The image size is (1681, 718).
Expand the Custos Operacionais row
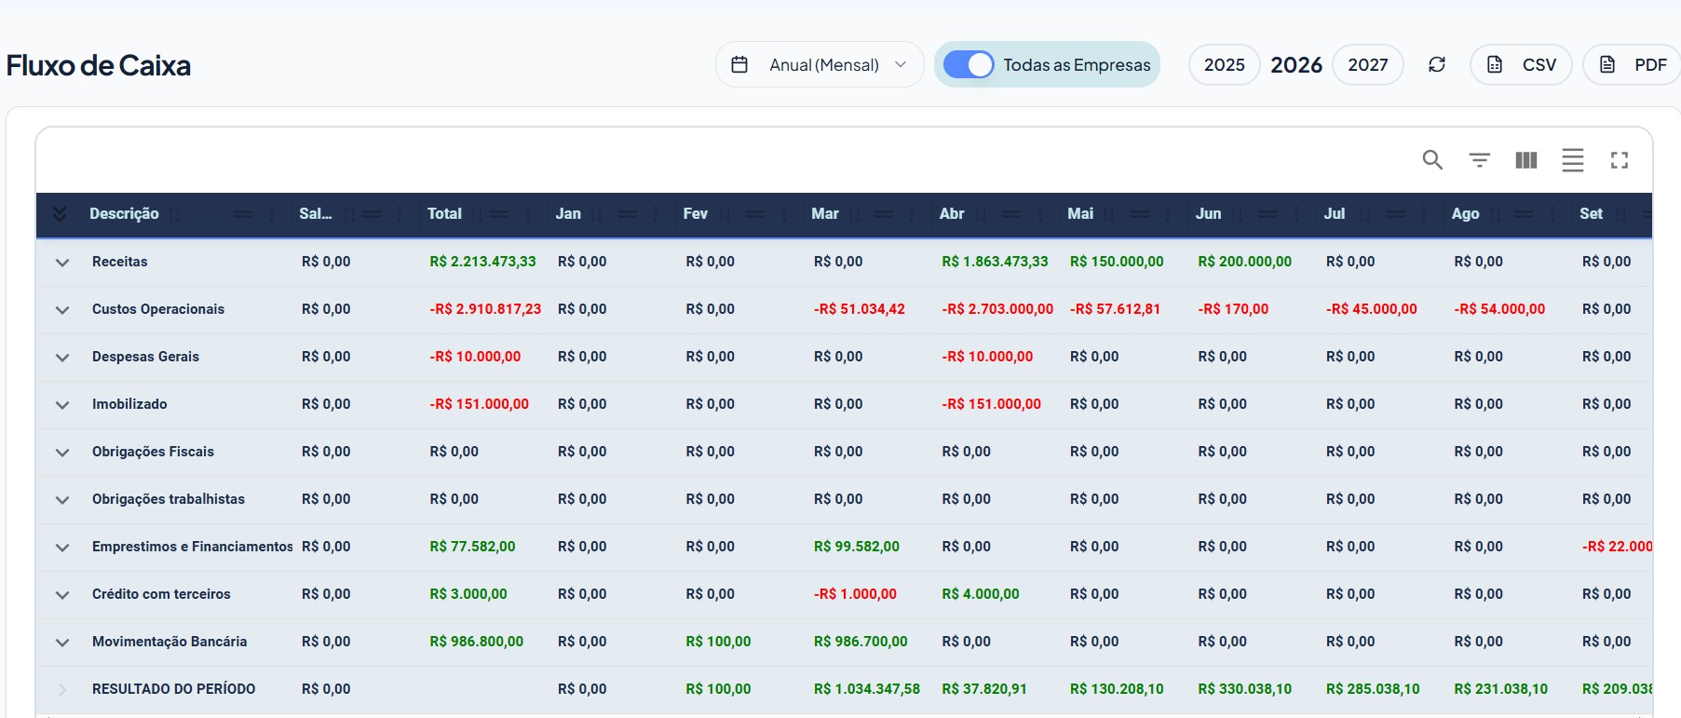pos(62,310)
